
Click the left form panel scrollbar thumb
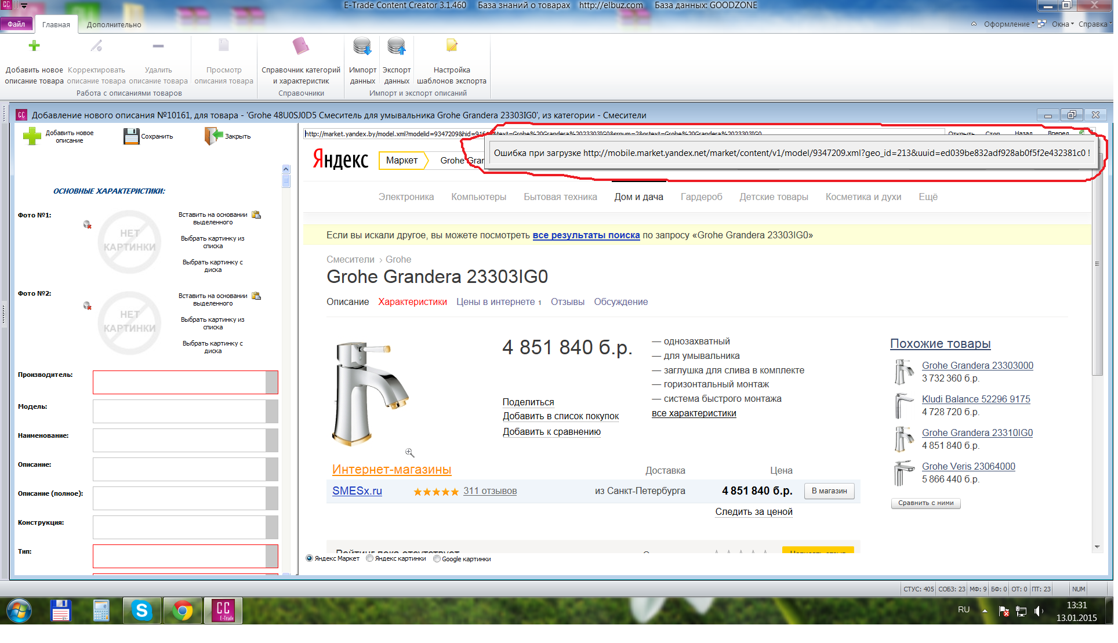[286, 180]
